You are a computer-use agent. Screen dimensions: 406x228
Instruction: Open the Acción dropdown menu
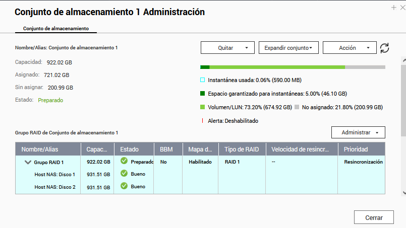point(350,48)
